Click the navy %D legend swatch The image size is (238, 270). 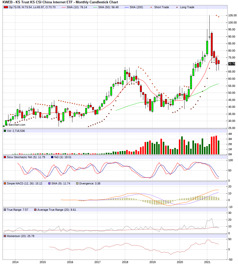(x=52, y=157)
